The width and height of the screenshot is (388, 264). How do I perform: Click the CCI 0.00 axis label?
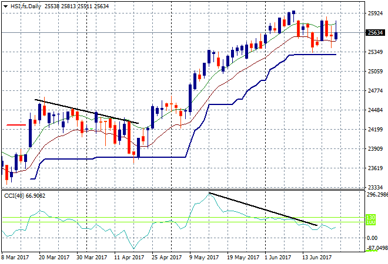pyautogui.click(x=372, y=238)
